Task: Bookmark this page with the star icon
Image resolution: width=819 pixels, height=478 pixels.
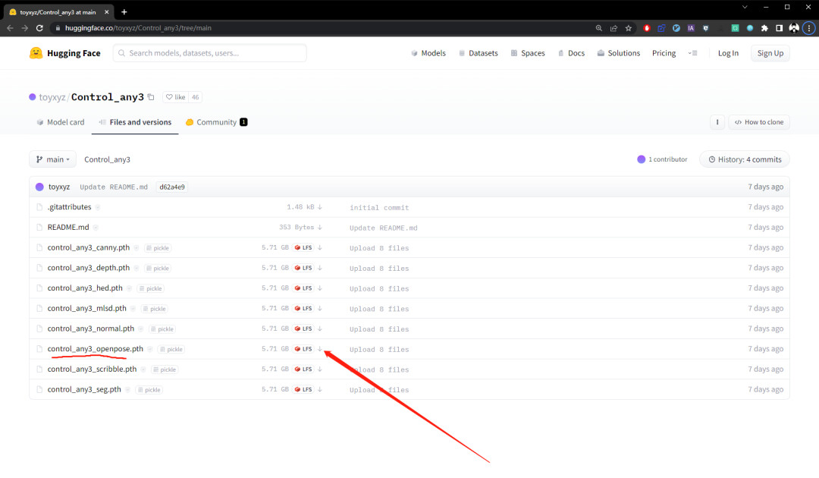Action: [629, 28]
